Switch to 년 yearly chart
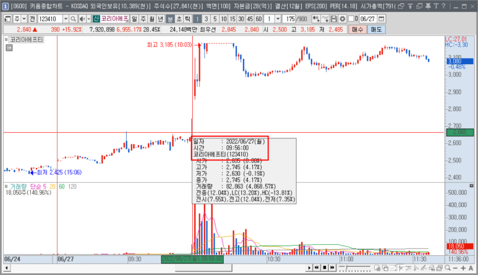 click(x=161, y=19)
